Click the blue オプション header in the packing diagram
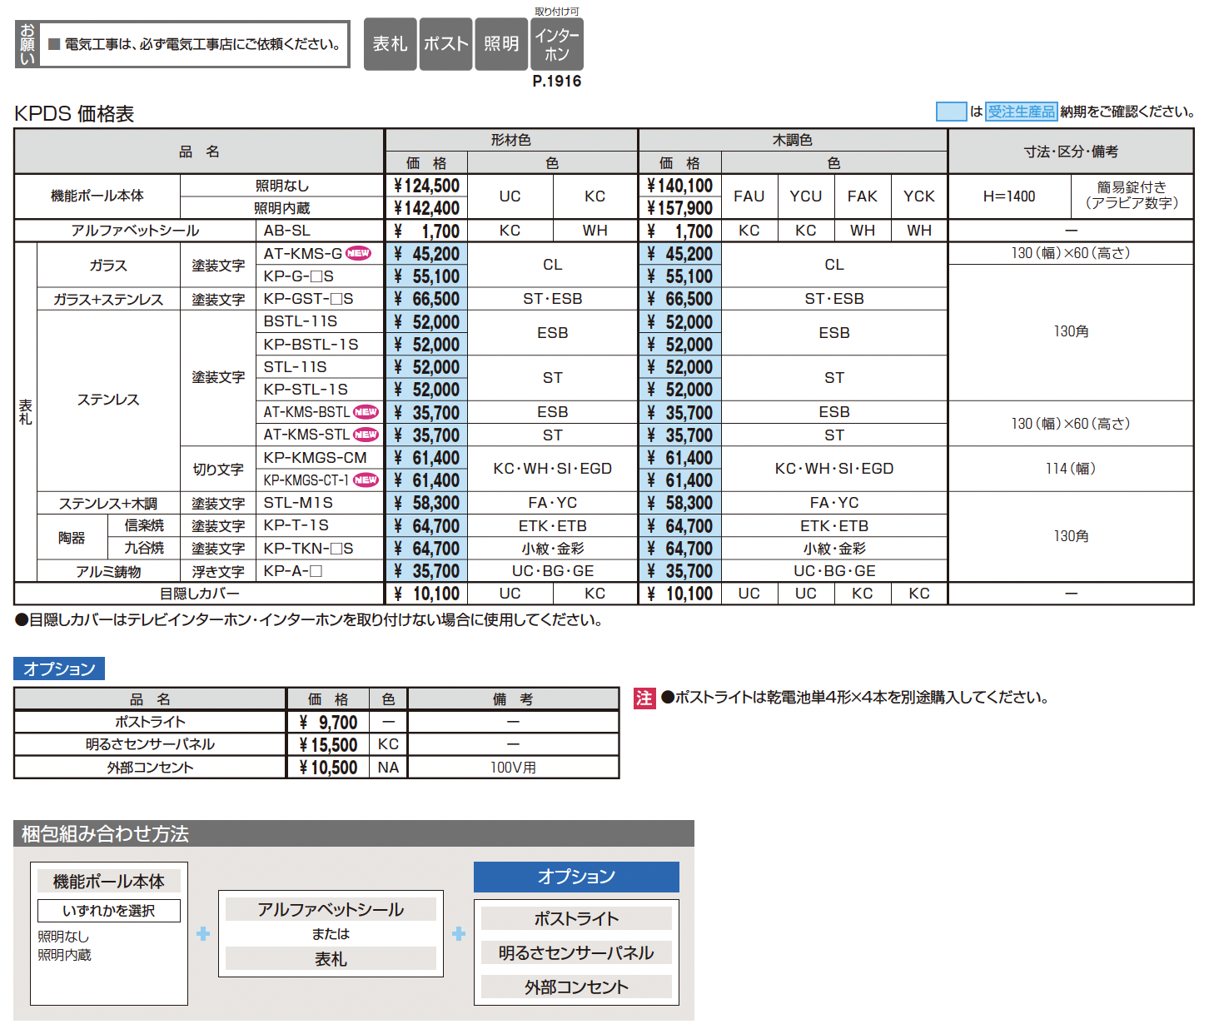Image resolution: width=1209 pixels, height=1029 pixels. [x=576, y=877]
